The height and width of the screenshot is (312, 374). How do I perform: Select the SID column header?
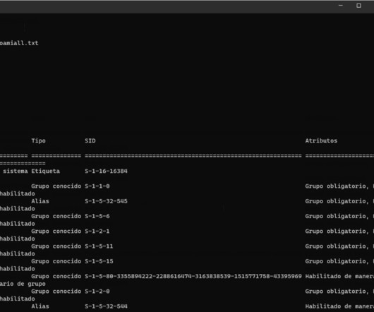coord(90,140)
